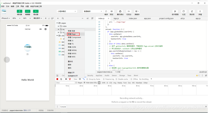Image resolution: width=208 pixels, height=113 pixels.
Task: Click the test account (测试号) icon
Action: click(x=192, y=11)
